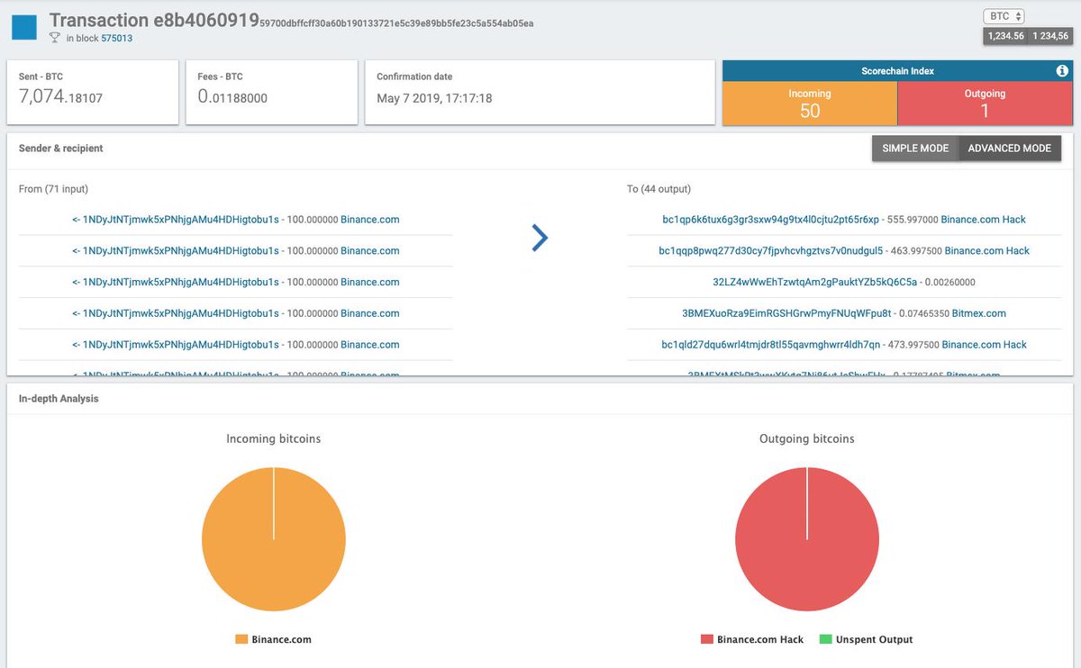Click the orange Incoming score tile

(x=810, y=104)
